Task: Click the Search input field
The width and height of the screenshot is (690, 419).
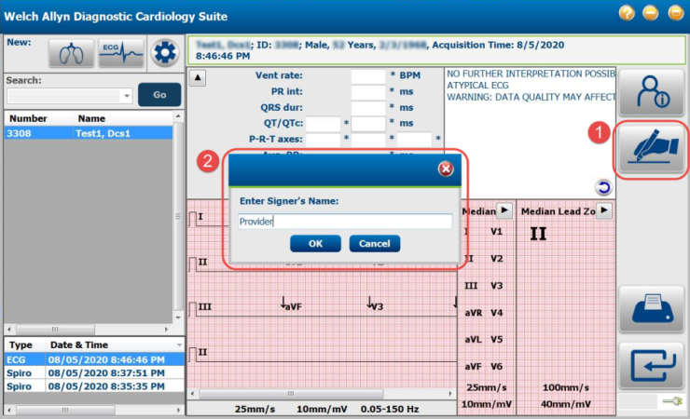Action: tap(70, 95)
